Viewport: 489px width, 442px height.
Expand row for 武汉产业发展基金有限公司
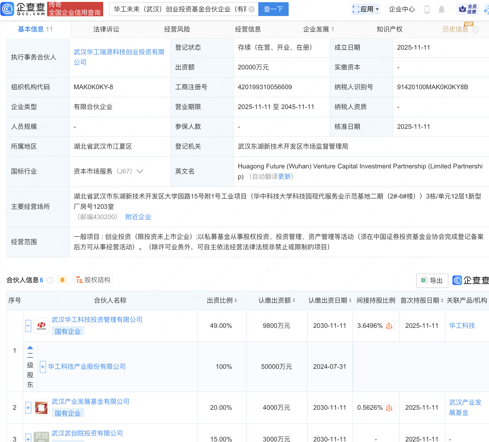click(28, 408)
